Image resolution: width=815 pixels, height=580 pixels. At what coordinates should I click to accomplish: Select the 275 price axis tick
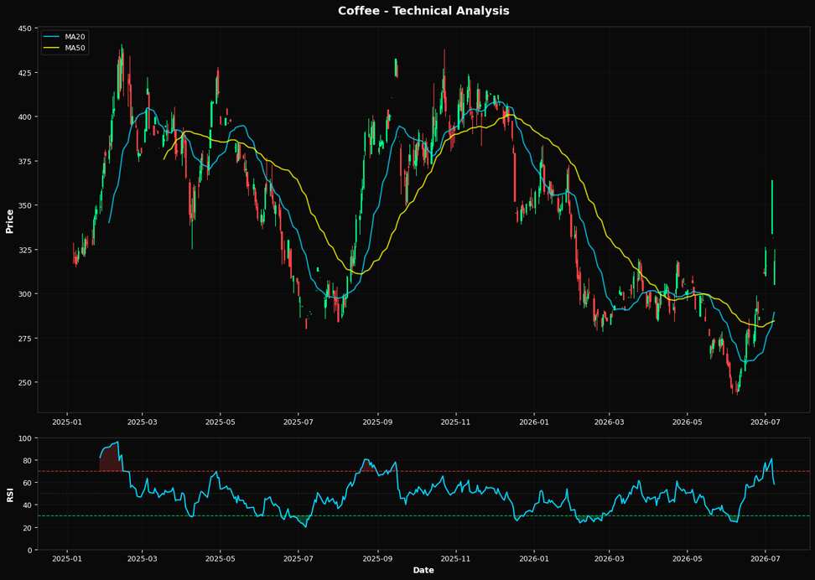click(25, 339)
